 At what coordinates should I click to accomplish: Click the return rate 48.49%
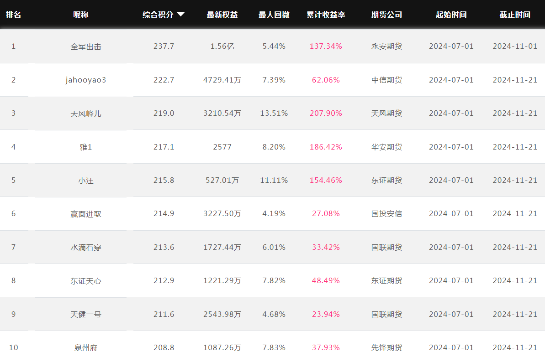pyautogui.click(x=326, y=280)
